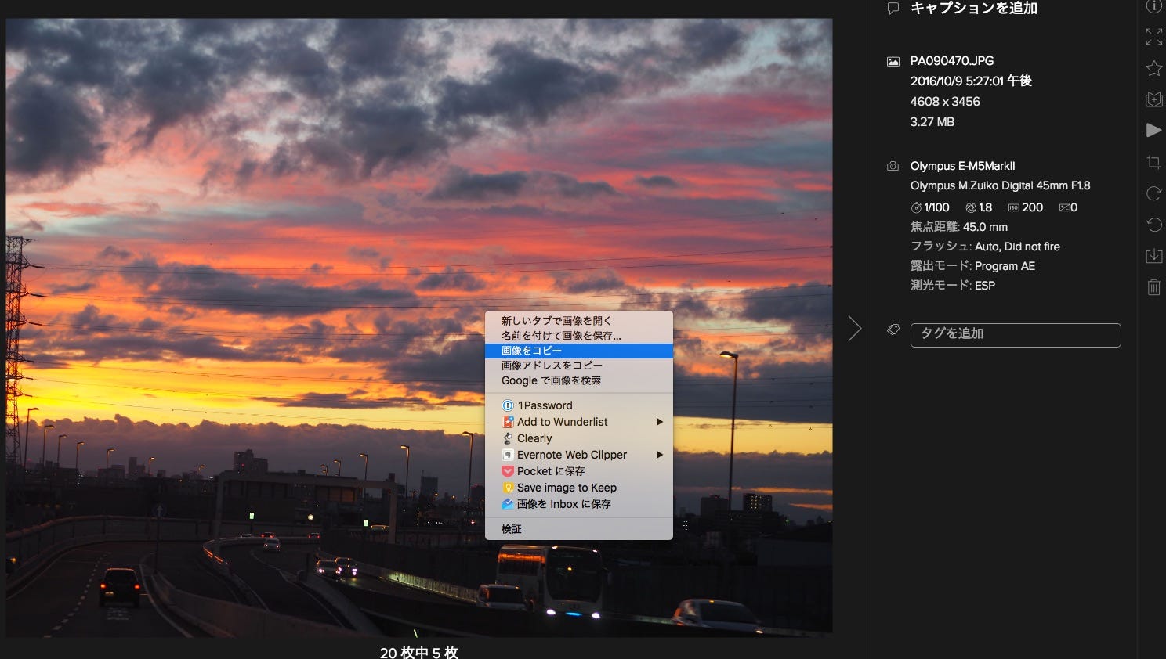Click the exposure compensation icon next to 0
The image size is (1166, 659).
click(1064, 208)
